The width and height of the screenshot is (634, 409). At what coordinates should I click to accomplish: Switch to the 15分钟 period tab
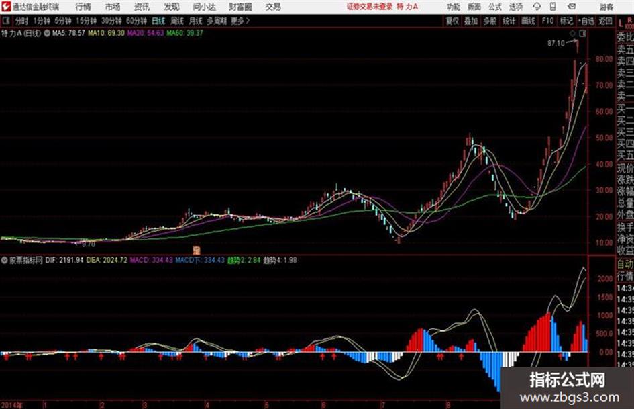click(x=87, y=21)
